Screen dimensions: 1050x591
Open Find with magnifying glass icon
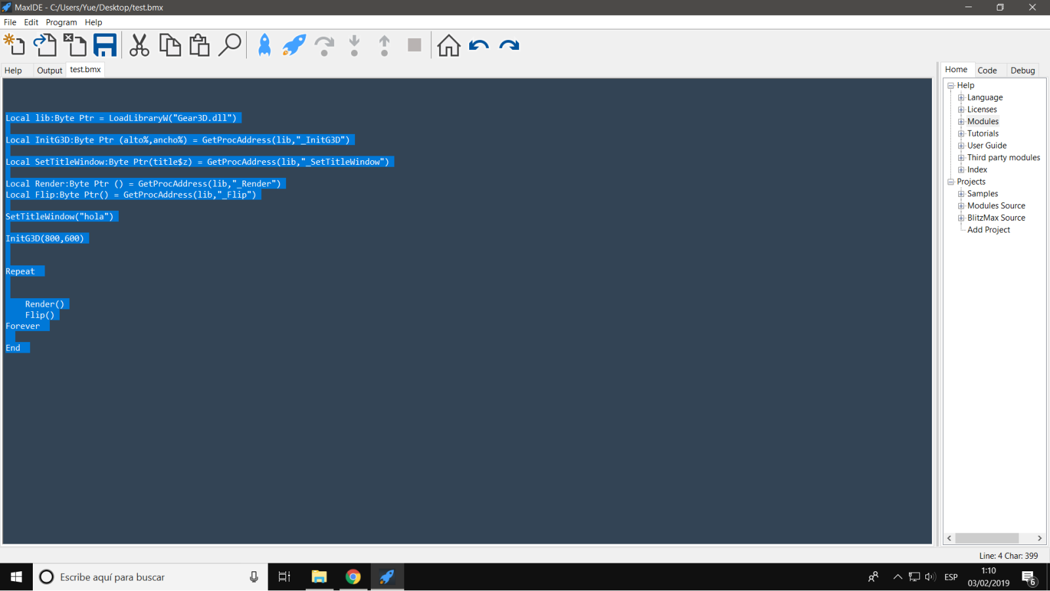coord(230,45)
